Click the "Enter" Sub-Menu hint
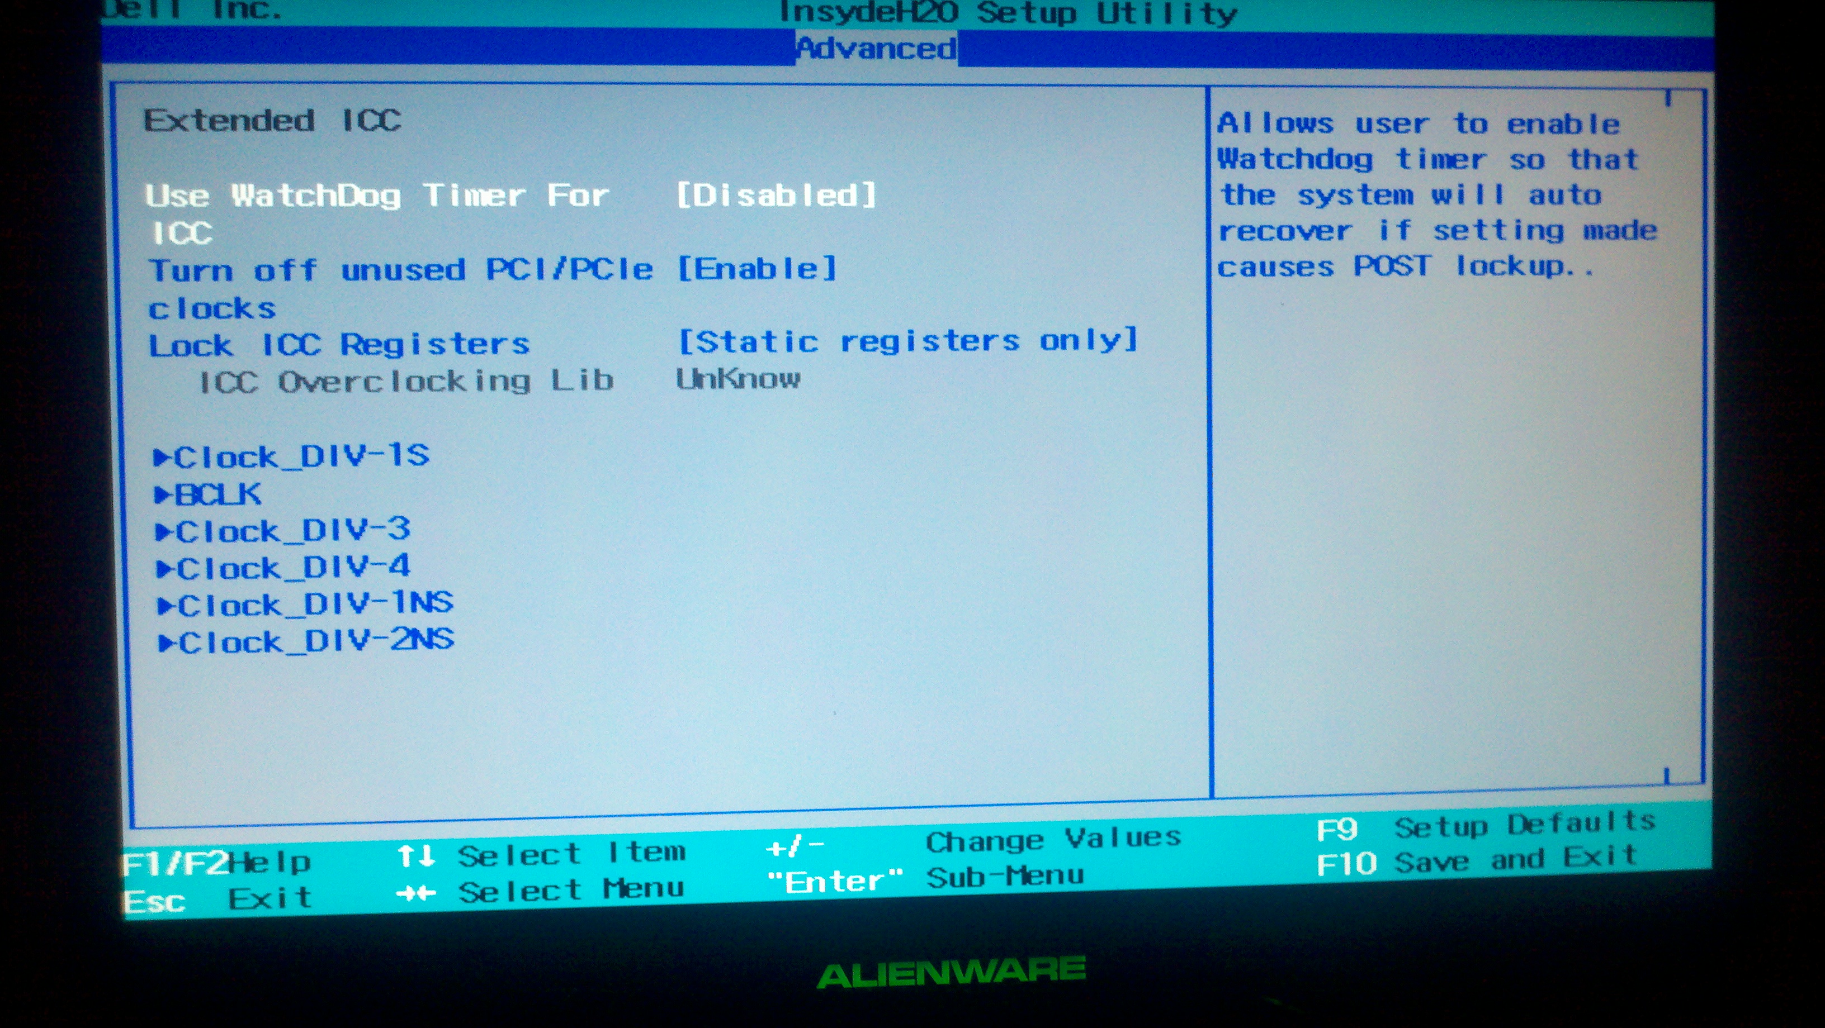The image size is (1825, 1028). 925,879
